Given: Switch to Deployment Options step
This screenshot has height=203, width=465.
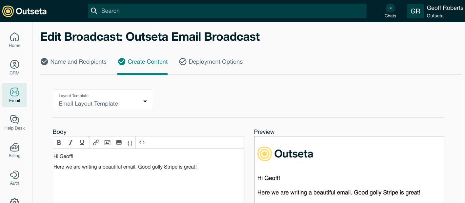Looking at the screenshot, I should [x=211, y=62].
